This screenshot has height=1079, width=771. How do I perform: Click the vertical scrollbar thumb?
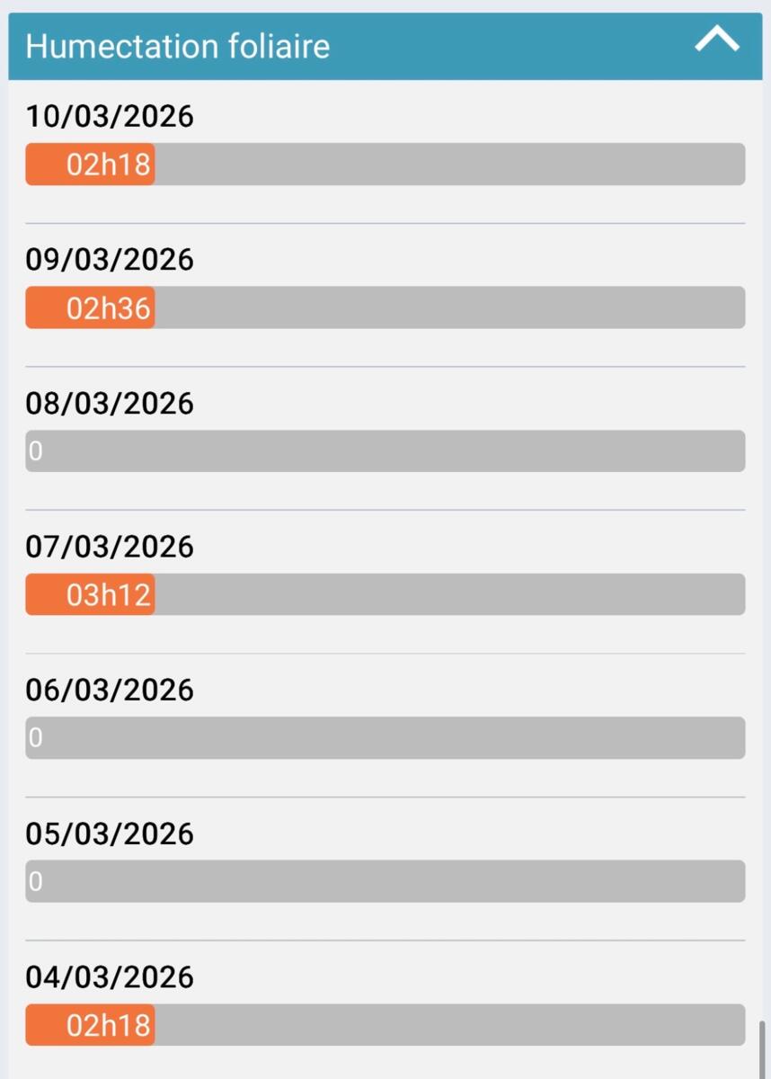click(763, 1048)
